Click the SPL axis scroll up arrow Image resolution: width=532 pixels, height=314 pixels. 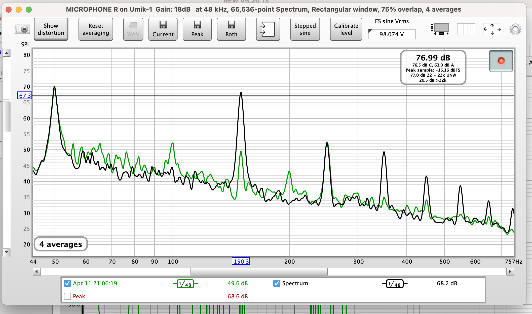point(7,53)
